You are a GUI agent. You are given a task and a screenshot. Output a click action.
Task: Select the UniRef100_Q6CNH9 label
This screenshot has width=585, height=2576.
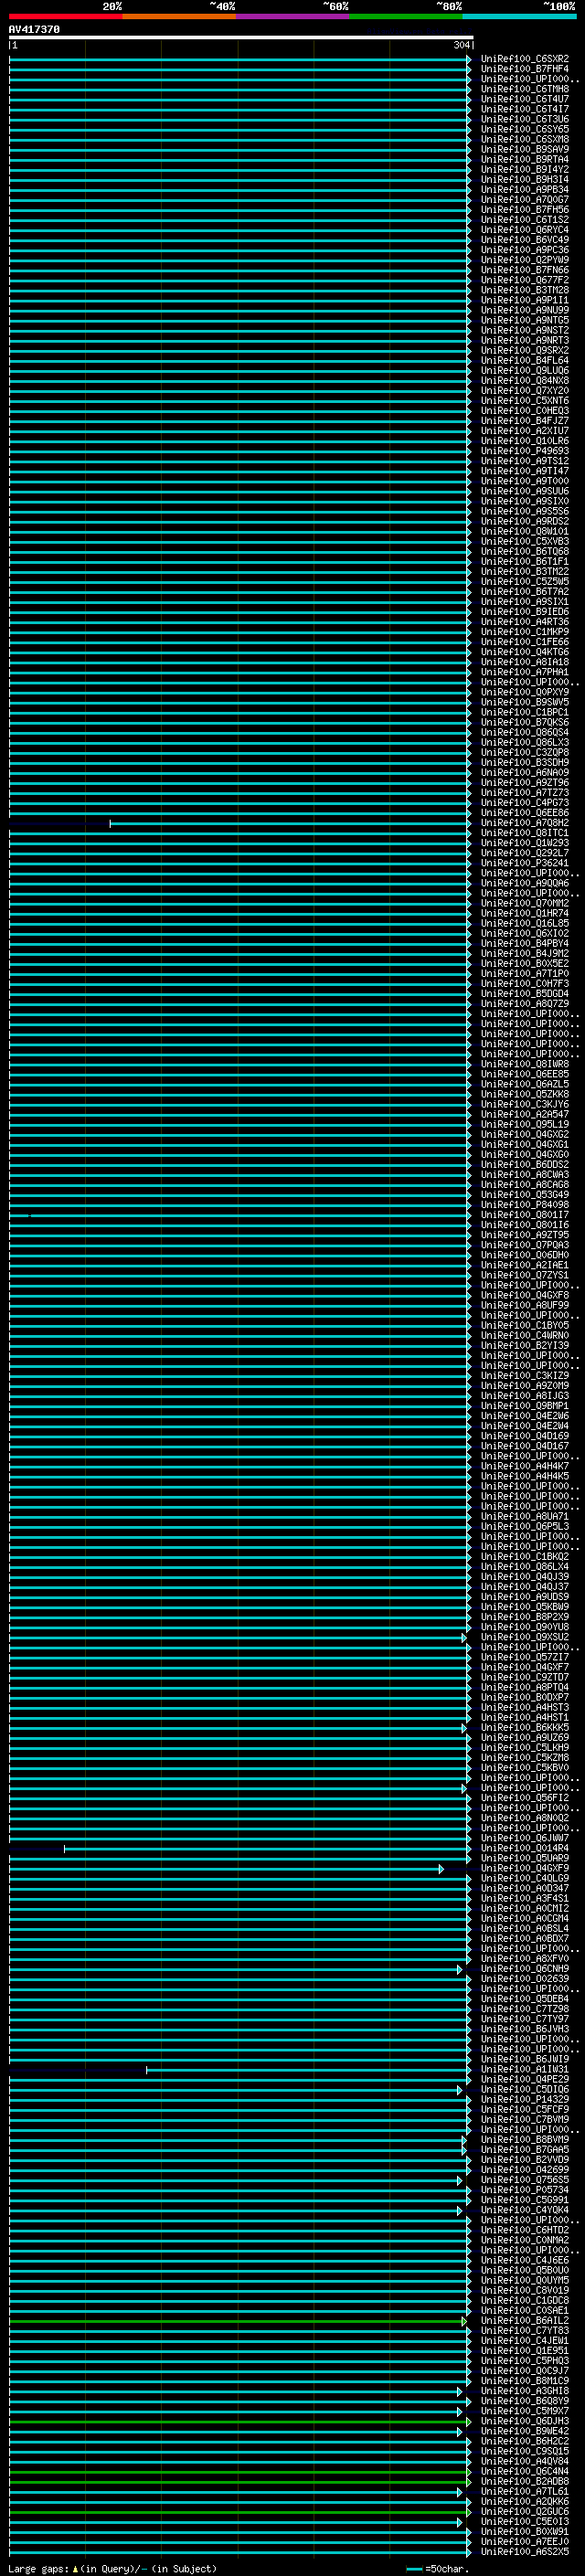pyautogui.click(x=525, y=1969)
